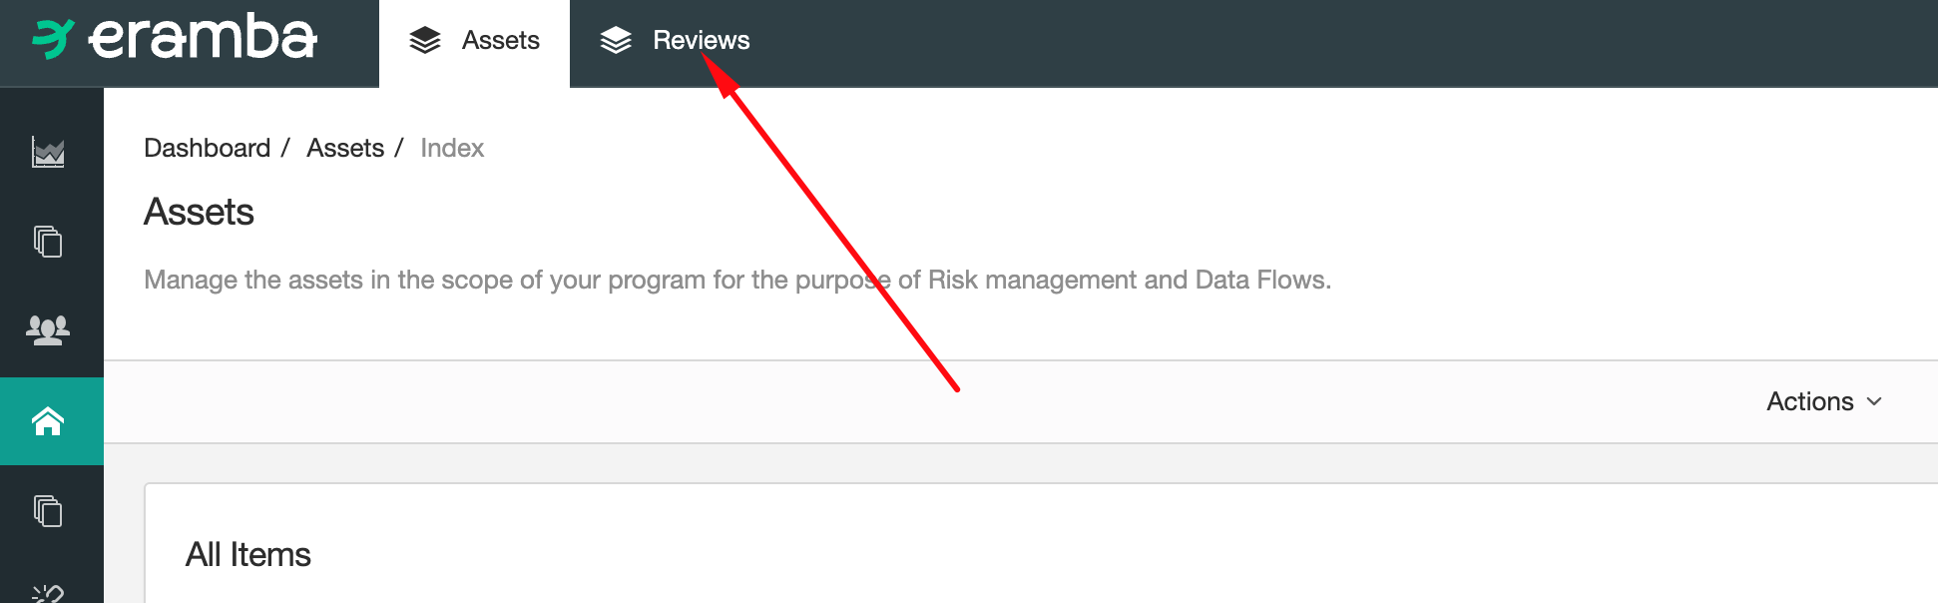Click the chevron next to Actions
Screen dimensions: 1938x603
point(1873,401)
